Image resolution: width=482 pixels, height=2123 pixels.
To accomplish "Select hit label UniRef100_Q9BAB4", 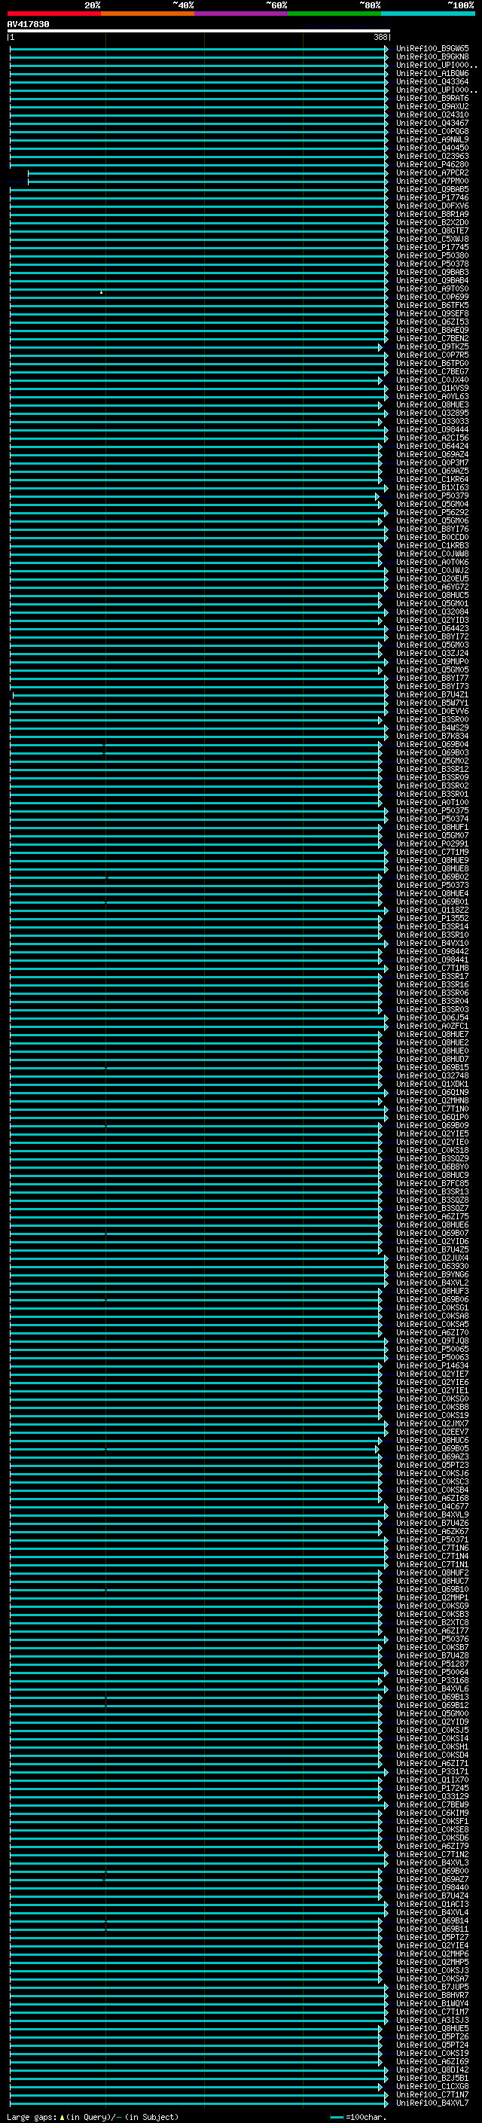I will [432, 280].
